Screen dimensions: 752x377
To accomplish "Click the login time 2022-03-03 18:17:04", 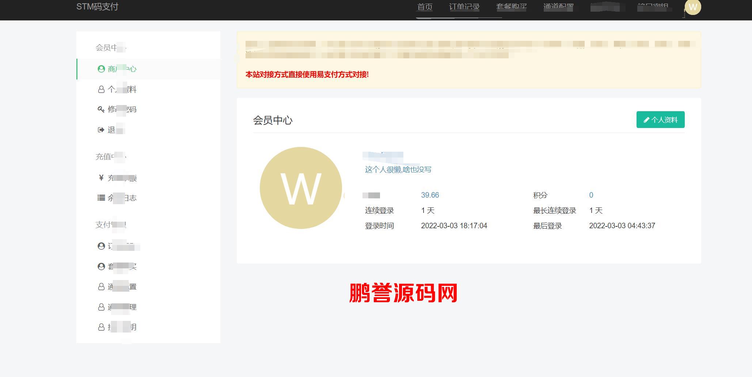I will 454,226.
